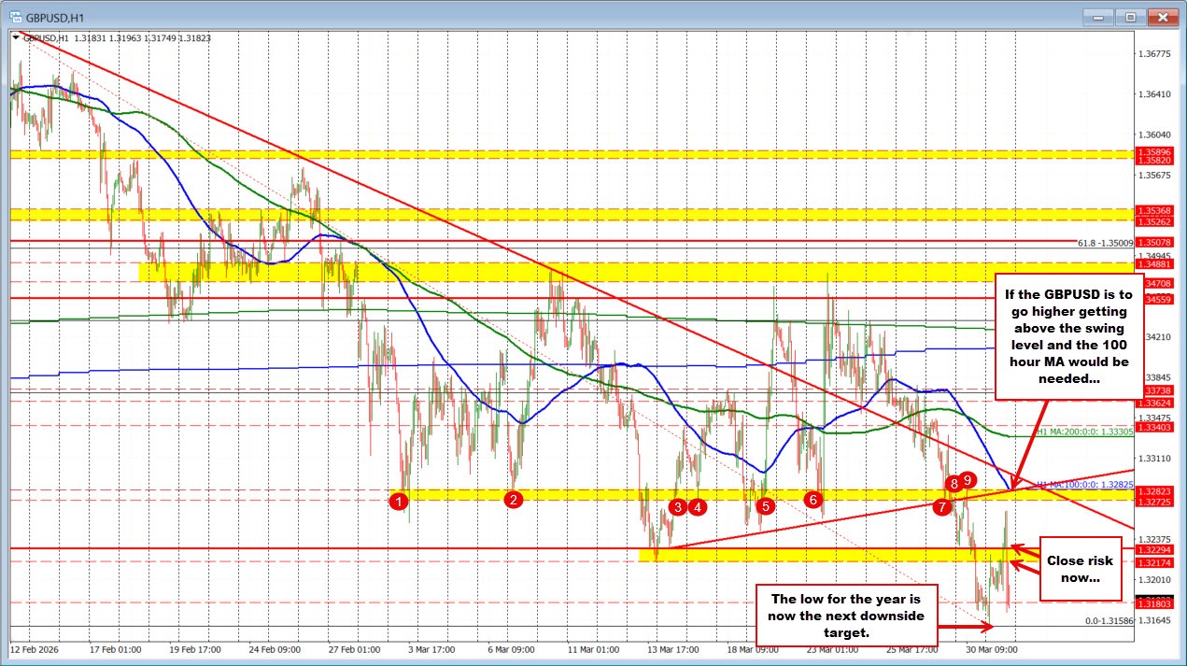Maximize the GBPUSD chart window

pos(1130,17)
